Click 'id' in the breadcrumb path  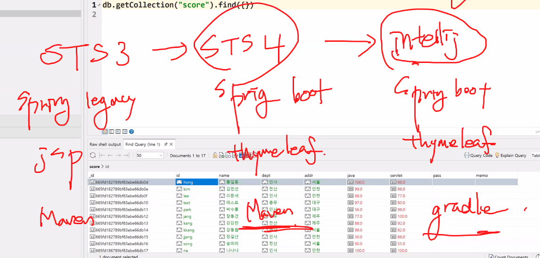107,167
